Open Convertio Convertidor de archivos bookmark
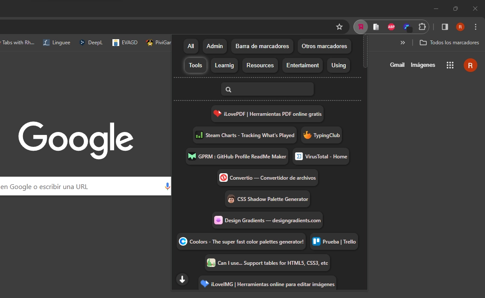 [x=267, y=178]
